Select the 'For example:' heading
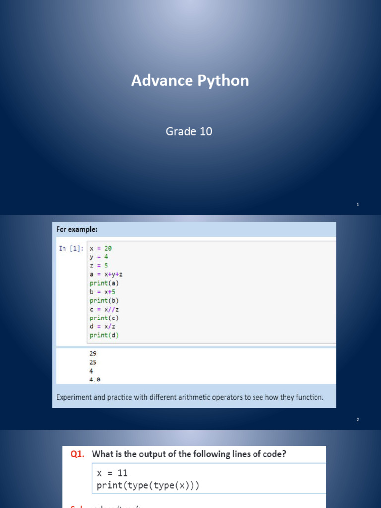Viewport: 381px width, 508px height. 76,230
